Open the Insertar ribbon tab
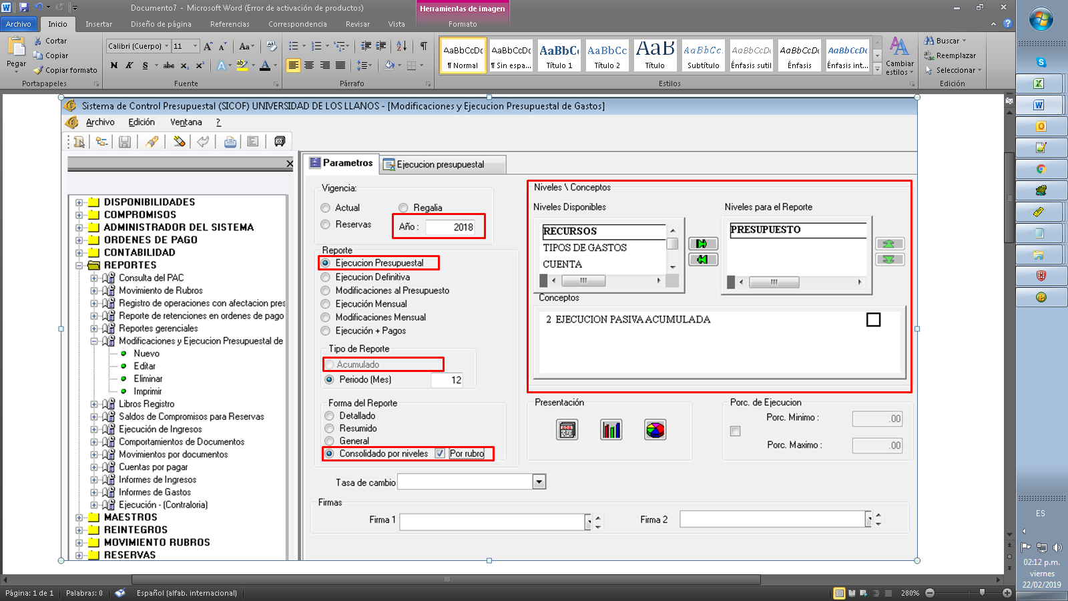This screenshot has height=601, width=1068. [x=99, y=24]
